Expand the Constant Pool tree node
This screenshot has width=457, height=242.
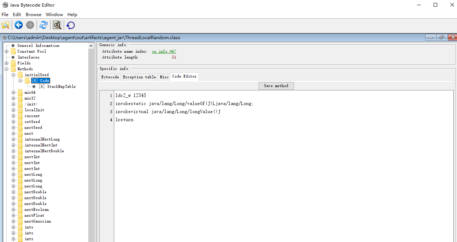tap(7, 51)
